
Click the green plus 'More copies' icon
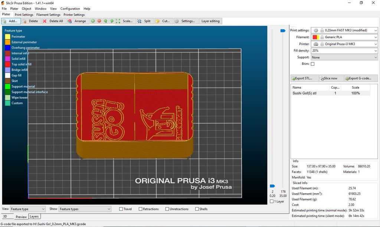pos(93,21)
